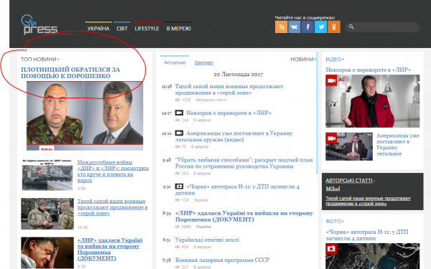Click Авторські статті tag under first news
Screen dimensions: 431x269
(210, 100)
